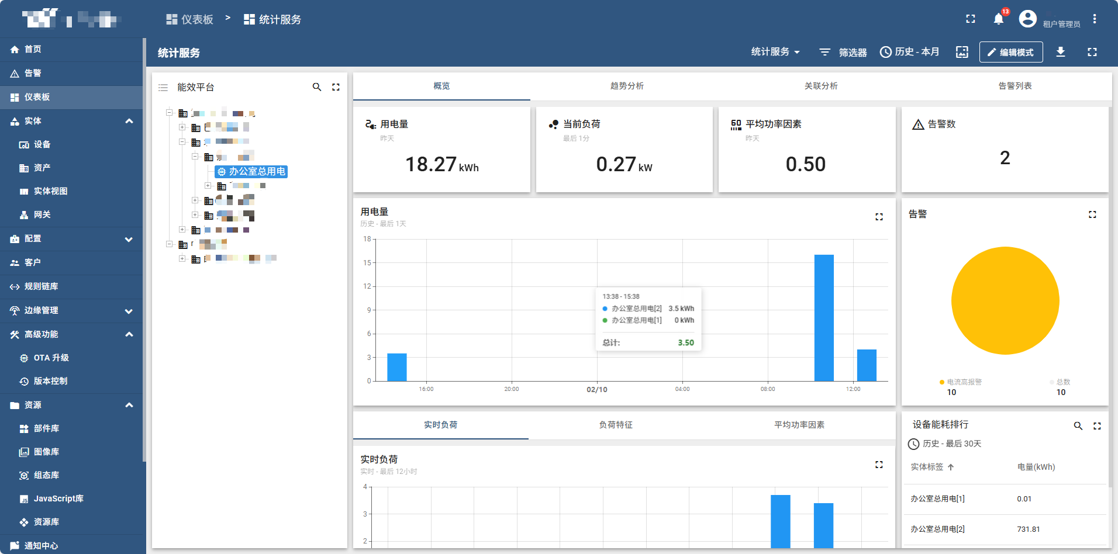Open 部件库 in the sidebar
The image size is (1118, 554).
[71, 428]
